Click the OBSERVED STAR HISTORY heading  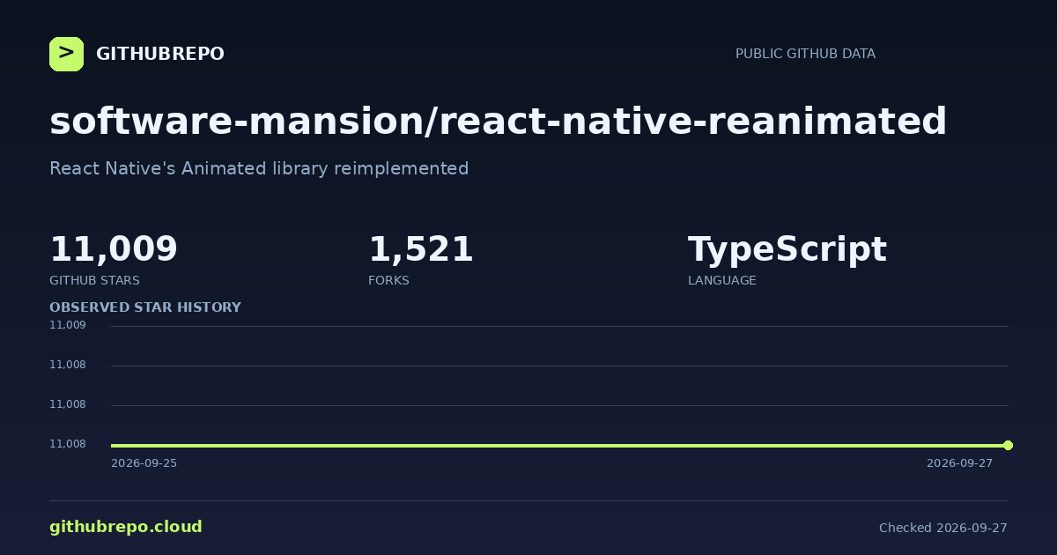click(145, 307)
